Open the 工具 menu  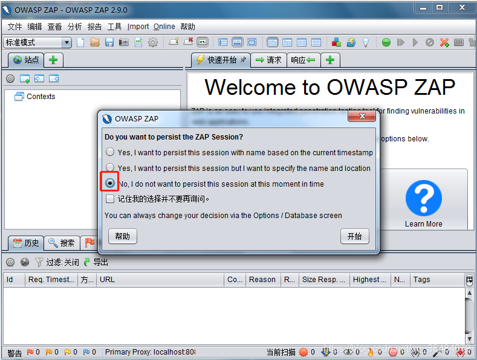click(x=115, y=27)
